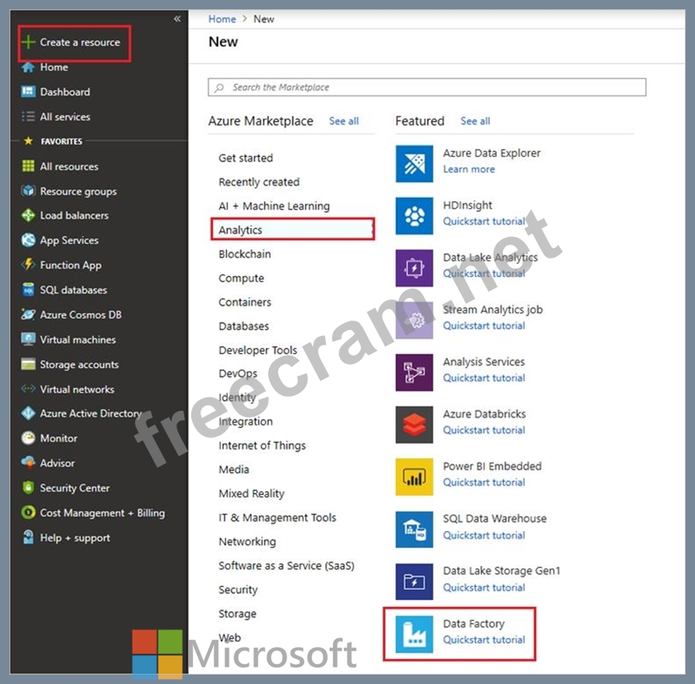Click the Search the Marketplace field

[x=427, y=87]
